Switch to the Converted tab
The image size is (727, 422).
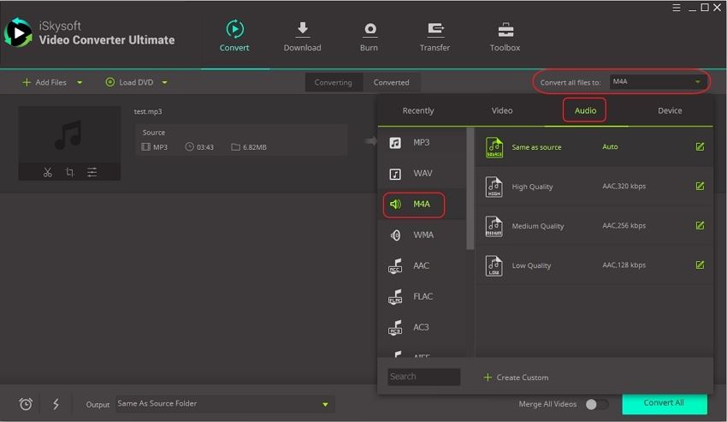(x=391, y=82)
